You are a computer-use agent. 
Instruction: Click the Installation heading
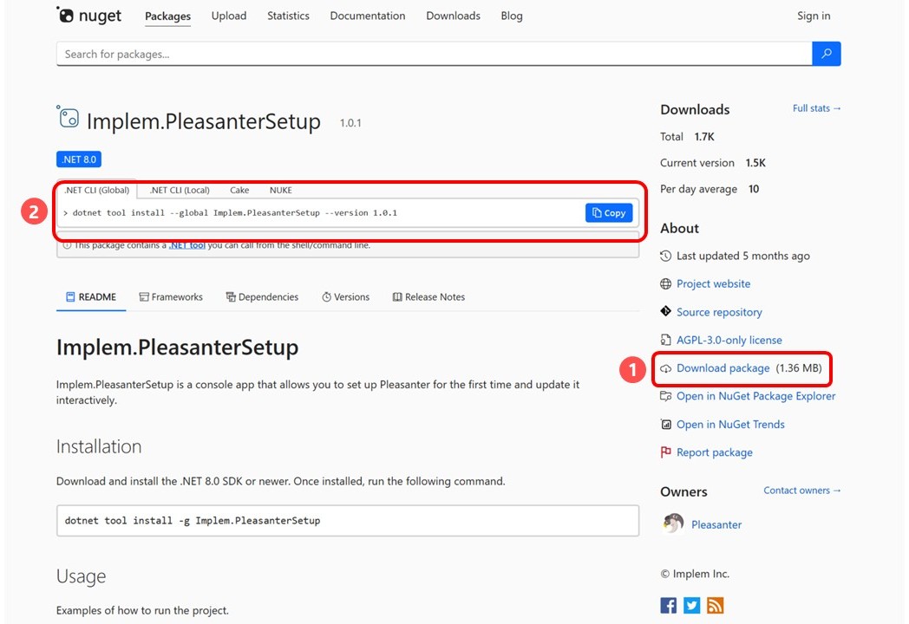[x=99, y=446]
